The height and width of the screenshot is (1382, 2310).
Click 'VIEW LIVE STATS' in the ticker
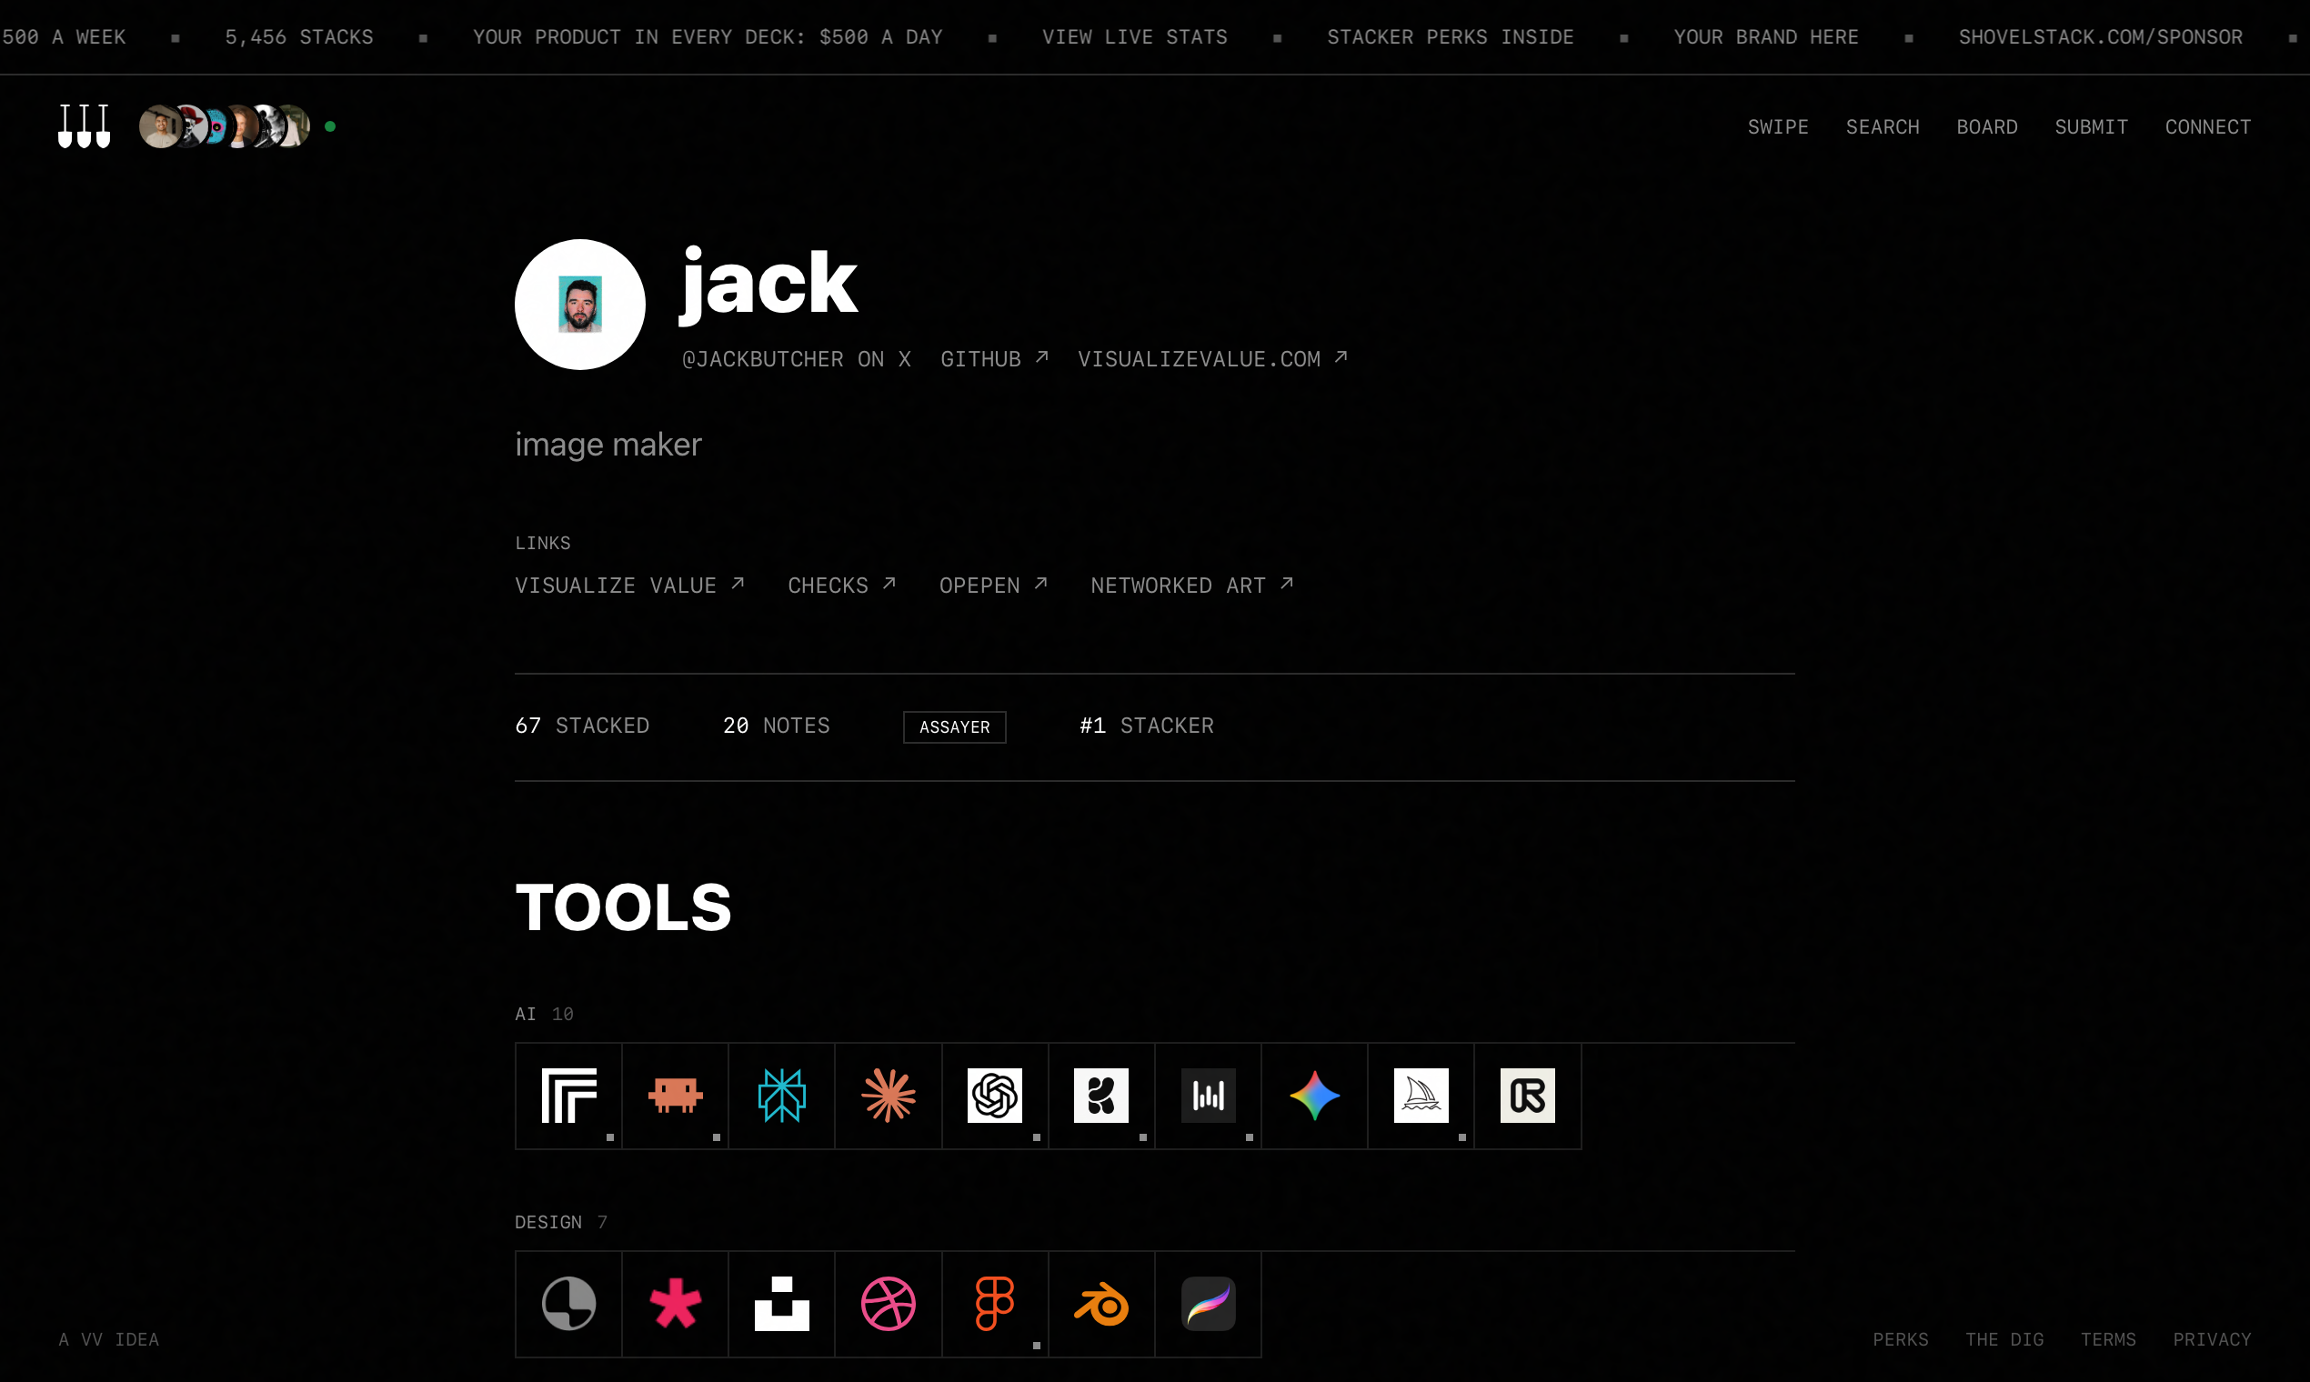(x=1134, y=37)
